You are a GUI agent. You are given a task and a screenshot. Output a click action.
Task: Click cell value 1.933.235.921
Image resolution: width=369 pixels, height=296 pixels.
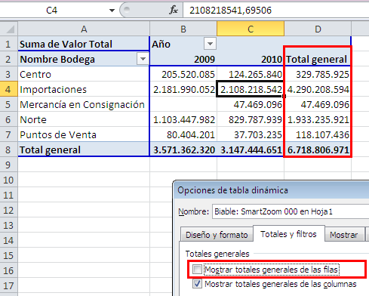tap(318, 119)
